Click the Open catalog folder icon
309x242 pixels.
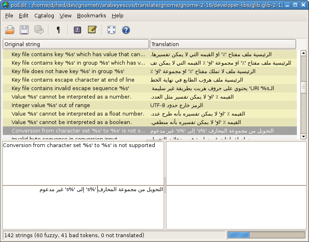point(10,30)
